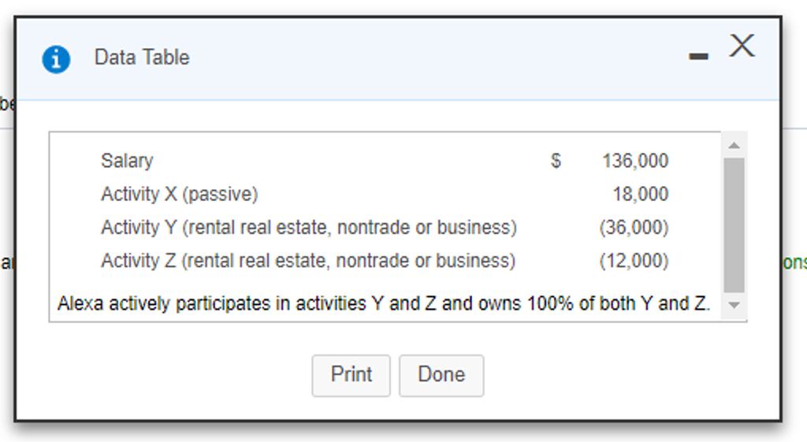Click the Data Table title text

[x=142, y=58]
